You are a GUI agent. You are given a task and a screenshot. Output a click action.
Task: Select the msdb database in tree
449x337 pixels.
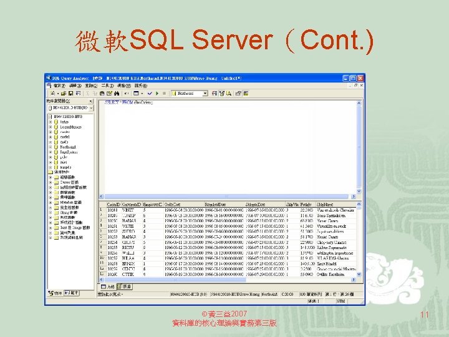pos(64,142)
